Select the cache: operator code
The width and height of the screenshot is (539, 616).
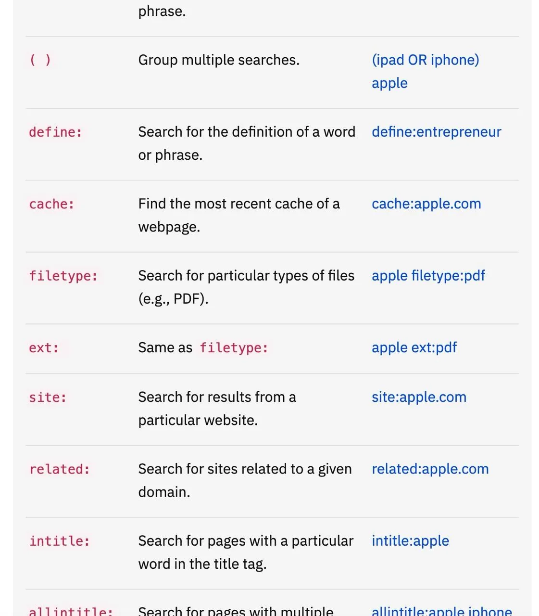(x=52, y=204)
